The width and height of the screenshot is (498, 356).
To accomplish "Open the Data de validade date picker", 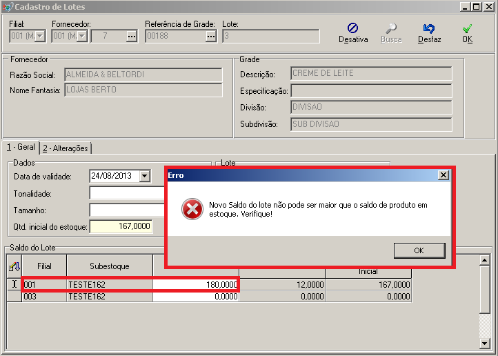I will point(143,176).
